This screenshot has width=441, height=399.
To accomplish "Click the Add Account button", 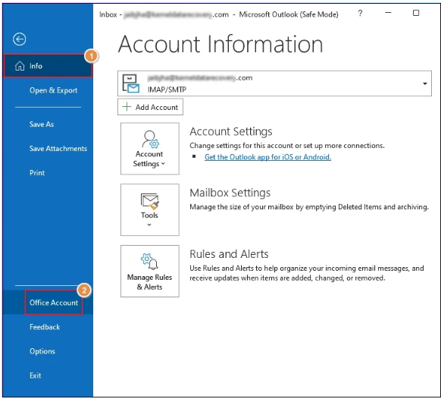I will (x=150, y=107).
